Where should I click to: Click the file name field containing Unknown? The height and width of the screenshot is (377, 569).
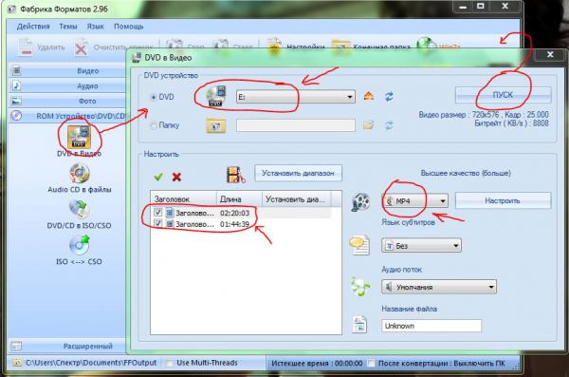pyautogui.click(x=431, y=326)
